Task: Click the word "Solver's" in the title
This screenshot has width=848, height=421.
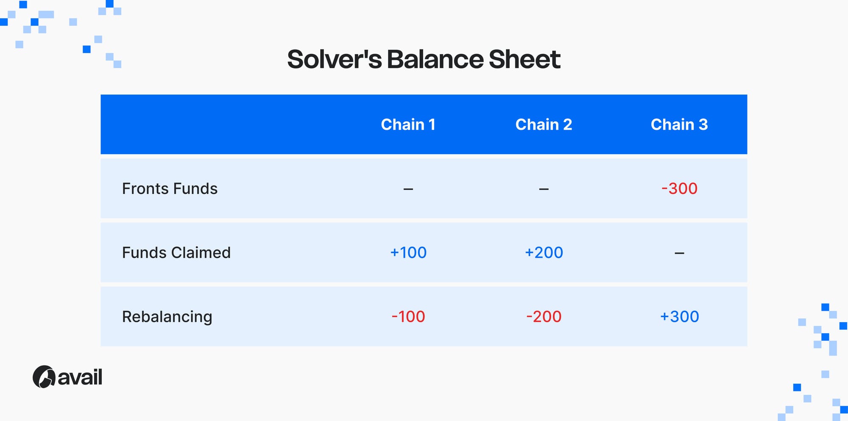Action: pos(334,59)
